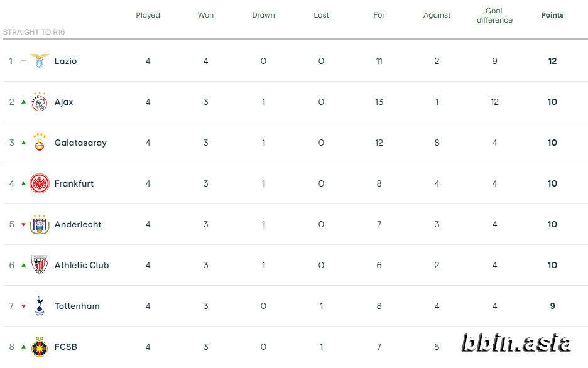Image resolution: width=588 pixels, height=368 pixels.
Task: Select the Goal difference column header
Action: 494,15
